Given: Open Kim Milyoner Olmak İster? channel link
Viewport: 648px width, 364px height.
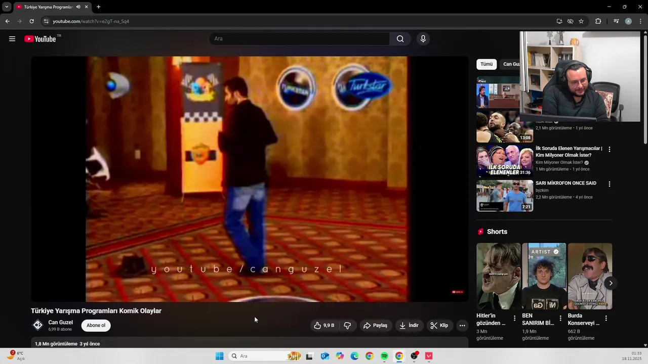Looking at the screenshot, I should [x=559, y=163].
